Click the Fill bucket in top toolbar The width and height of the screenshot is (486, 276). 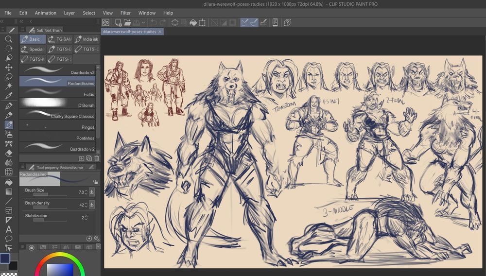pyautogui.click(x=192, y=22)
